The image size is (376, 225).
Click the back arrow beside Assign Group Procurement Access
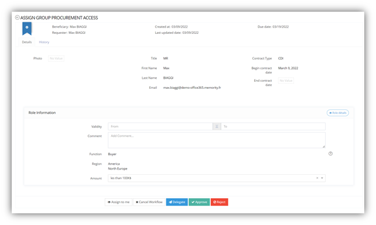[x=17, y=18]
